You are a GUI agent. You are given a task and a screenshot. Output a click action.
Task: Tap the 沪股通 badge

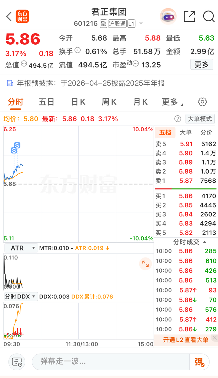coord(117,24)
